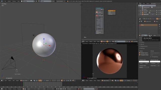Open Object Mode dropdown in left viewport

point(25,80)
